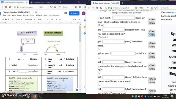176x99 pixels.
Task: Move document using folder icon
Action: click(x=36, y=12)
